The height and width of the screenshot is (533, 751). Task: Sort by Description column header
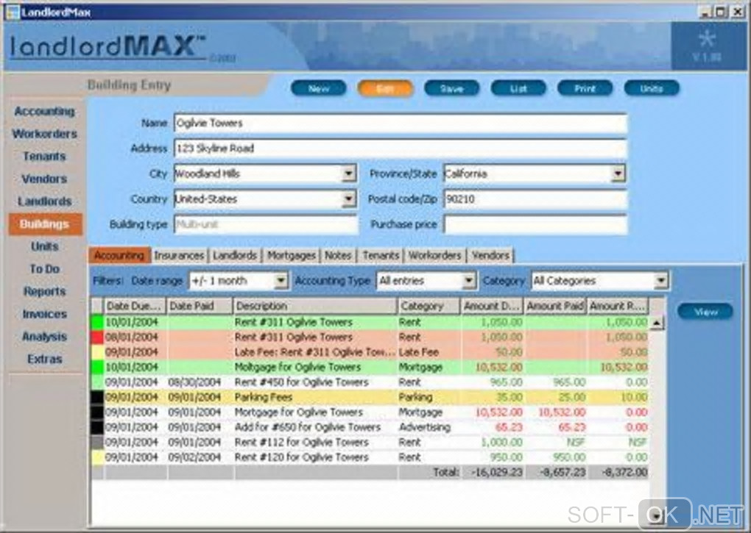point(315,306)
